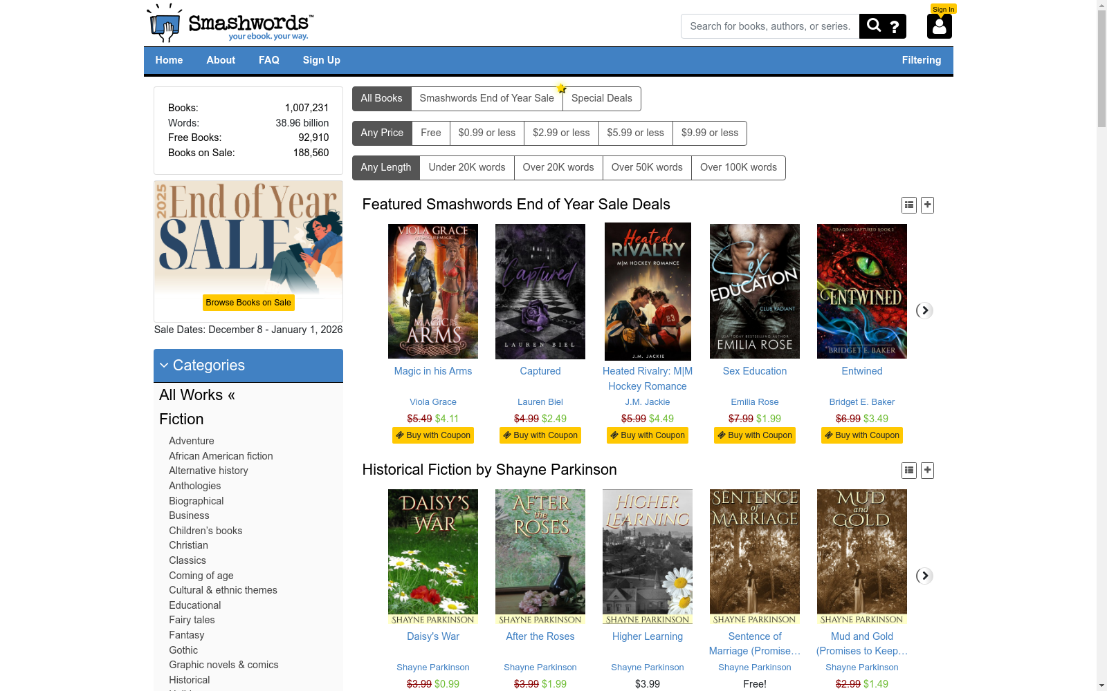This screenshot has width=1107, height=691.
Task: Filter Under 20K words
Action: click(467, 168)
